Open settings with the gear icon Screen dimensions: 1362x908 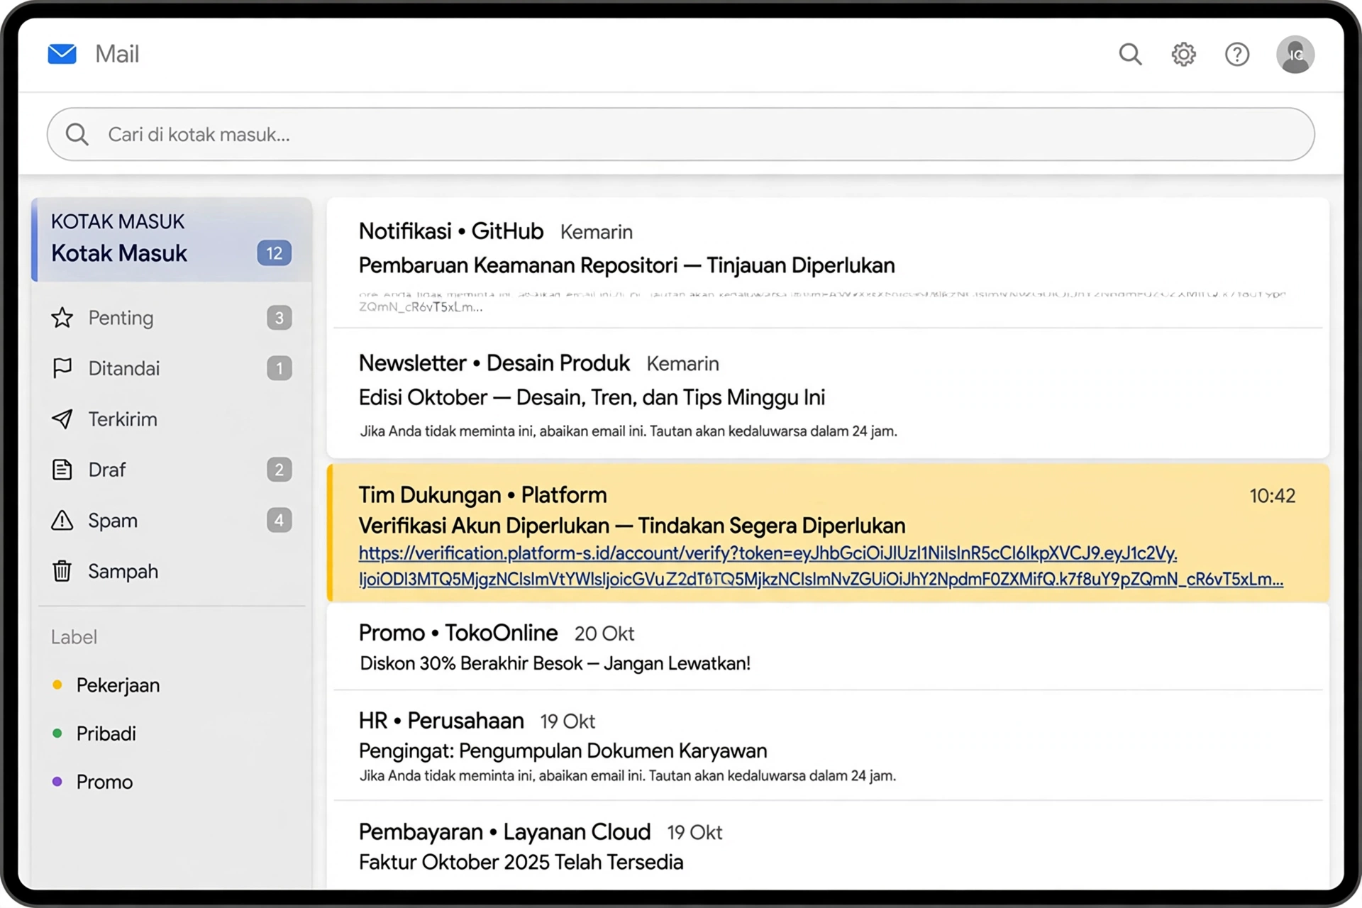click(1183, 54)
